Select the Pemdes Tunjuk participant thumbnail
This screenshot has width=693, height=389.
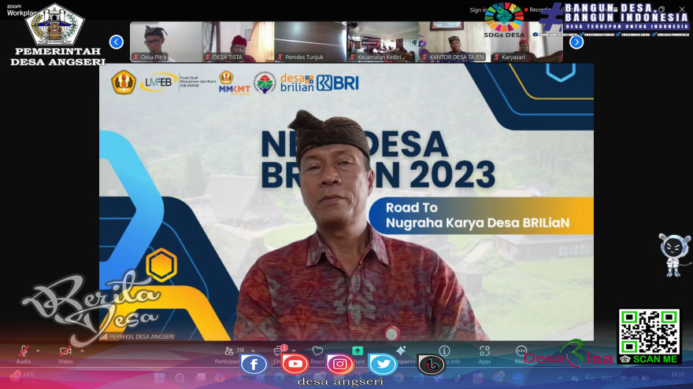click(310, 42)
